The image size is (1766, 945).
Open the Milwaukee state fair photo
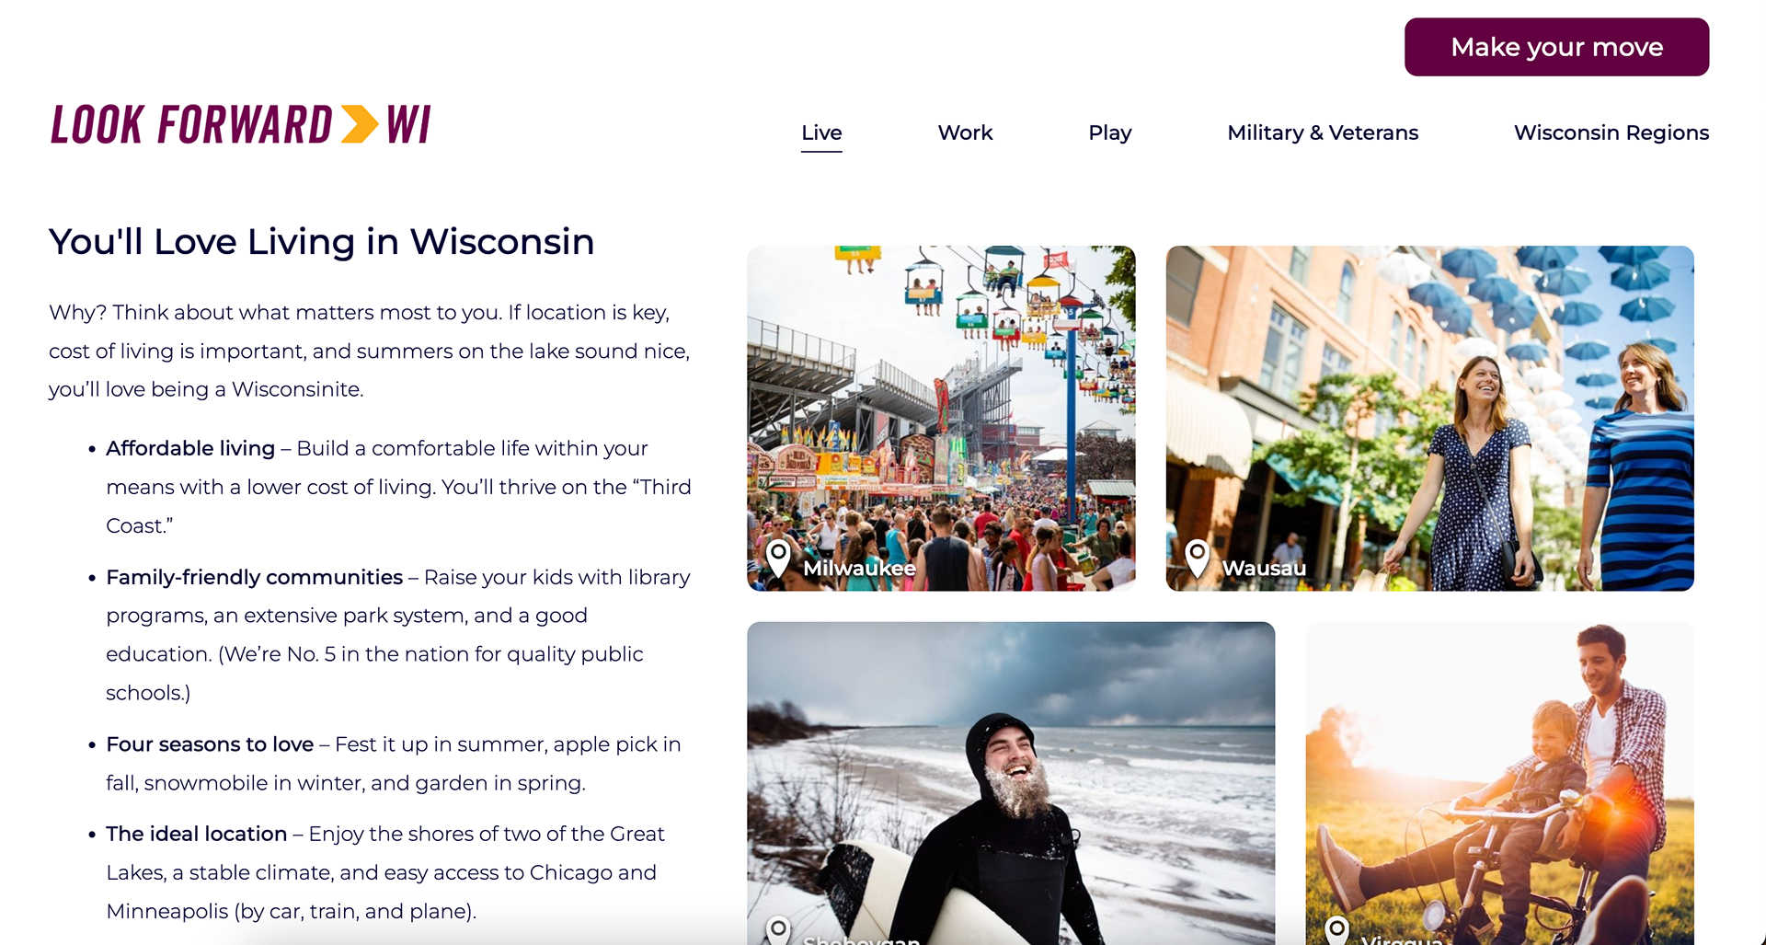(x=941, y=418)
